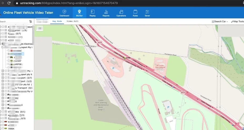Click the truck icon in V87GE row
Screen dimensions: 244x130
(12, 64)
